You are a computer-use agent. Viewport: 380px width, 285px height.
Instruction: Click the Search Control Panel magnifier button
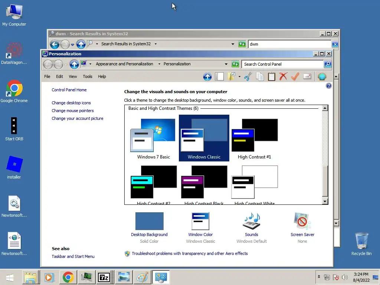point(328,64)
